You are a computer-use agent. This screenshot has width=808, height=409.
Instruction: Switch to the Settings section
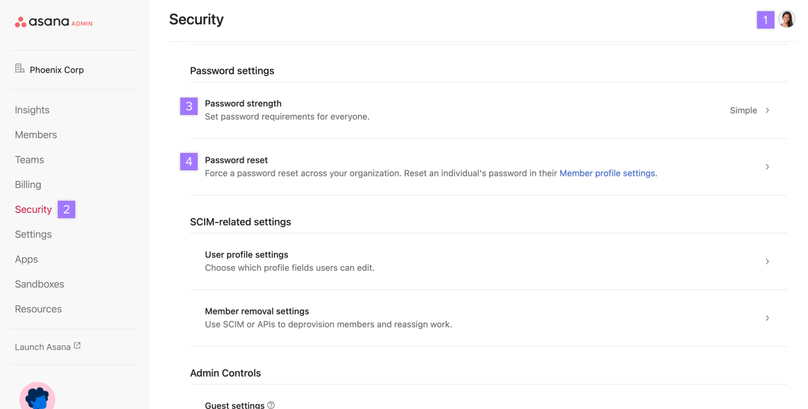[x=33, y=234]
